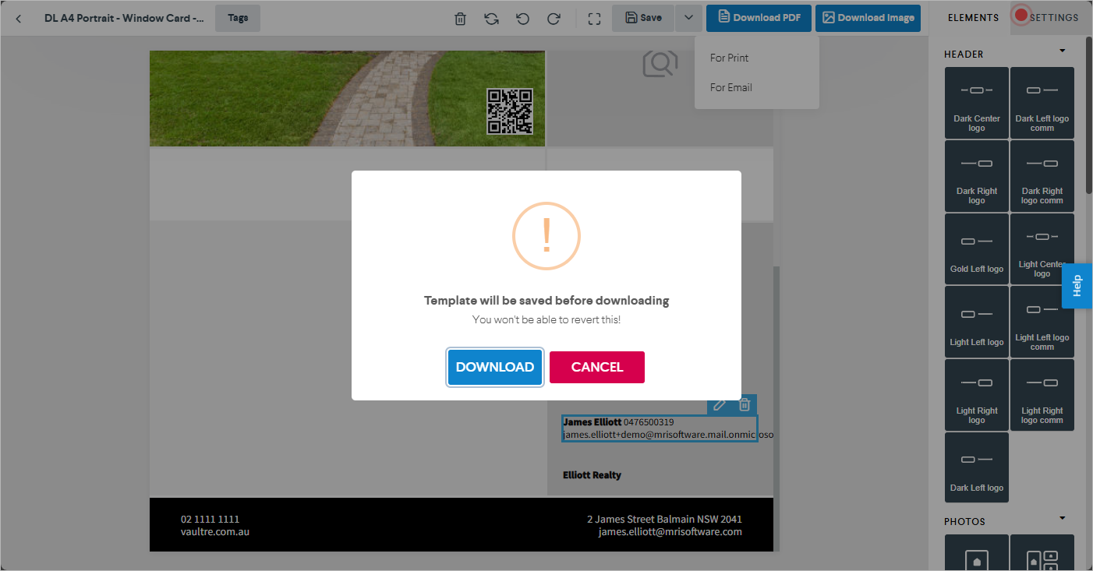Image resolution: width=1093 pixels, height=571 pixels.
Task: Select the vaultre.com.au footer text
Action: [215, 531]
